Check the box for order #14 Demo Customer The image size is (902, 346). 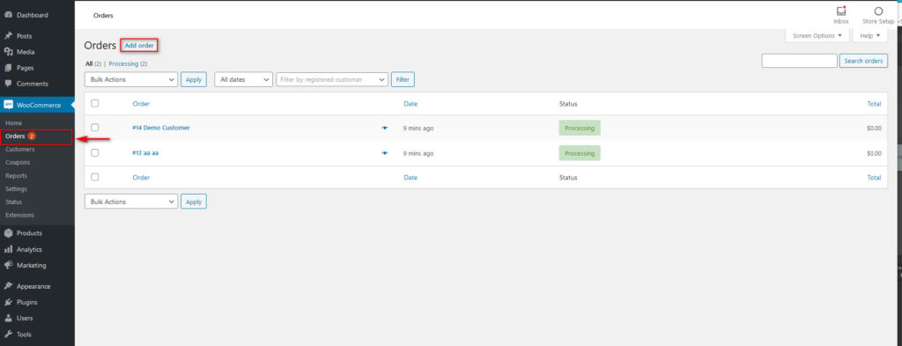(95, 128)
